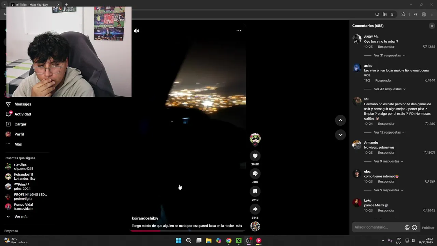Reply to Luke's comment via Responder
The width and height of the screenshot is (437, 246).
point(386,211)
